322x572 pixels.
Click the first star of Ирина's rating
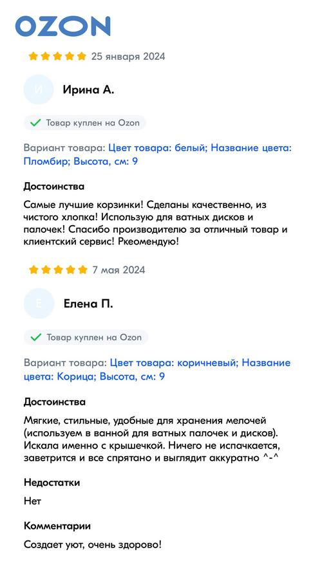click(33, 56)
